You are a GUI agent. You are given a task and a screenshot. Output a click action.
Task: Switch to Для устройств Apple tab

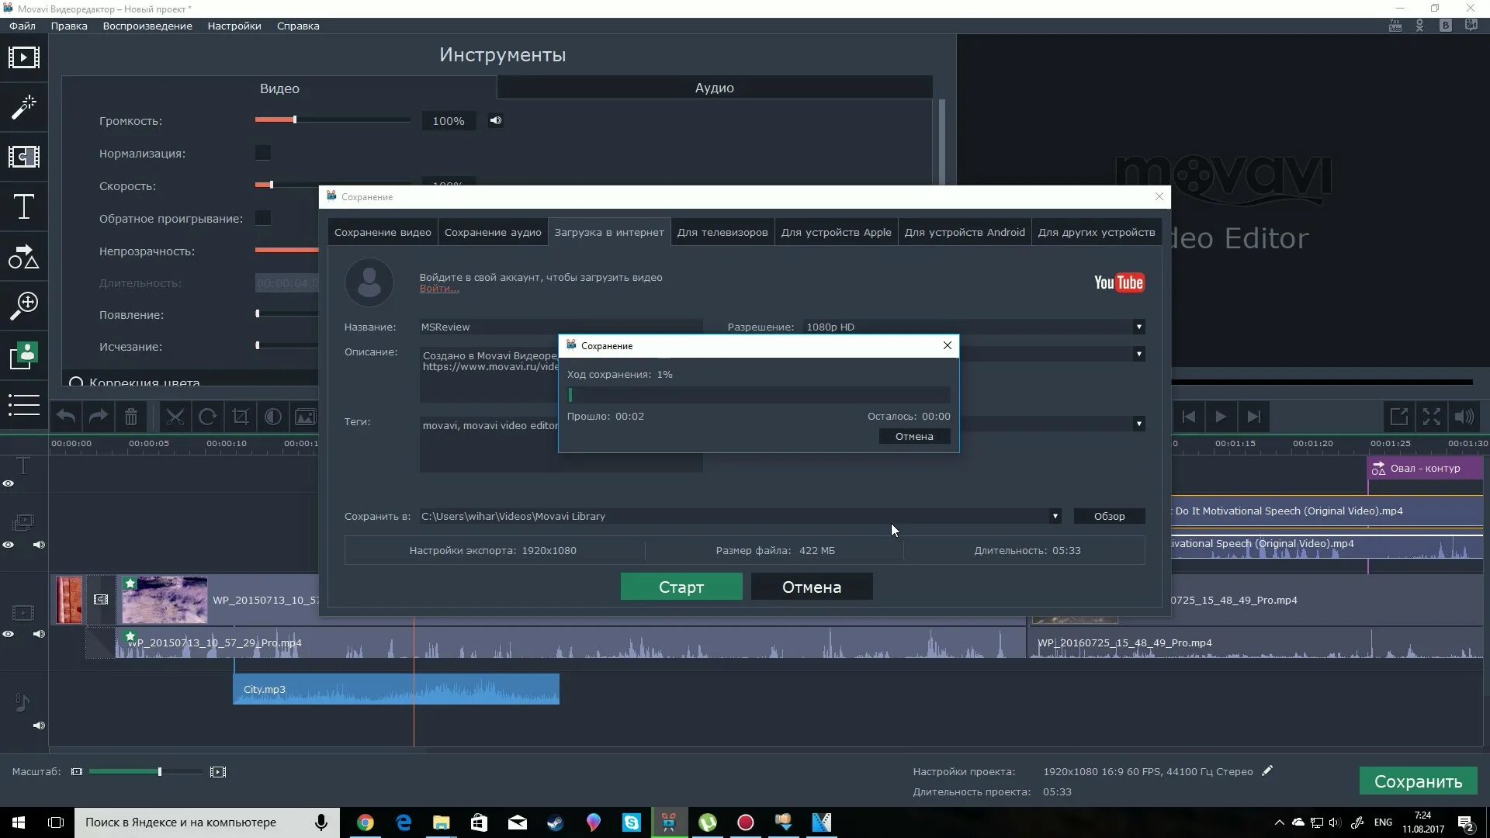coord(836,232)
